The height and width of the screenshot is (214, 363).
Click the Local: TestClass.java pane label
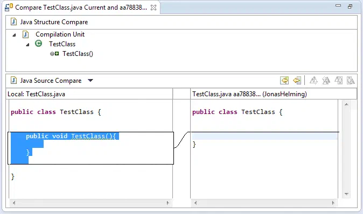36,94
